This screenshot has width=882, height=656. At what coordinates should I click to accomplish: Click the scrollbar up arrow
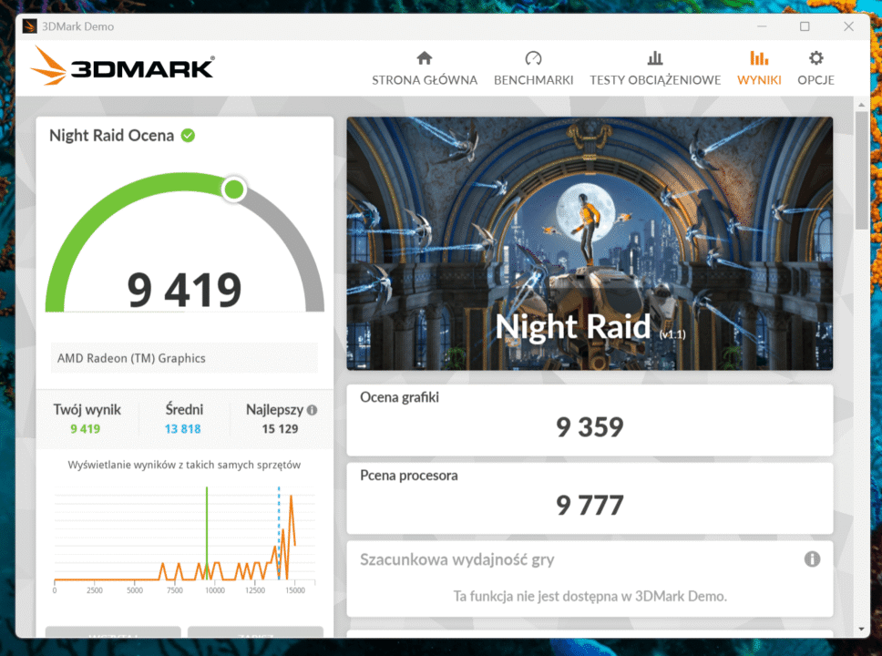[859, 106]
